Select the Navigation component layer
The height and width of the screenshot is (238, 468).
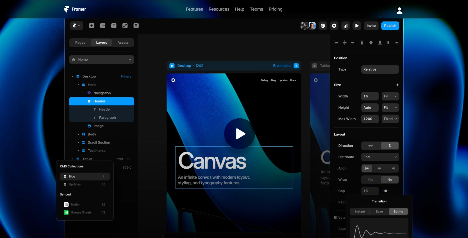(102, 93)
